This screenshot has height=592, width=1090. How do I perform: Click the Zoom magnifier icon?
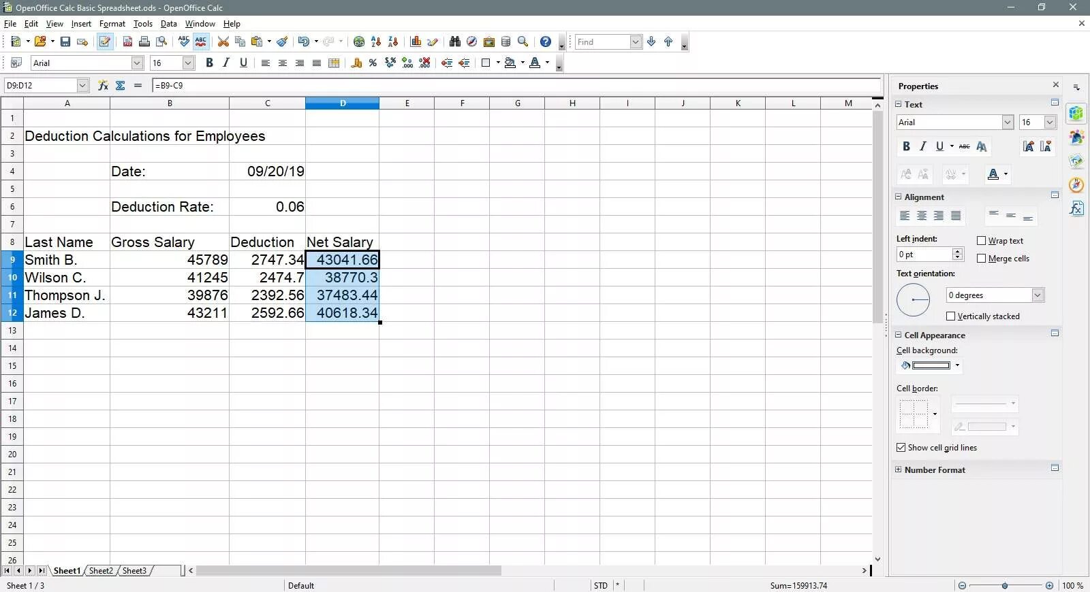click(523, 42)
